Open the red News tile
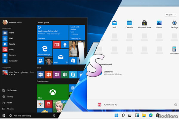The width and height of the screenshot is (179, 119). click(57, 45)
